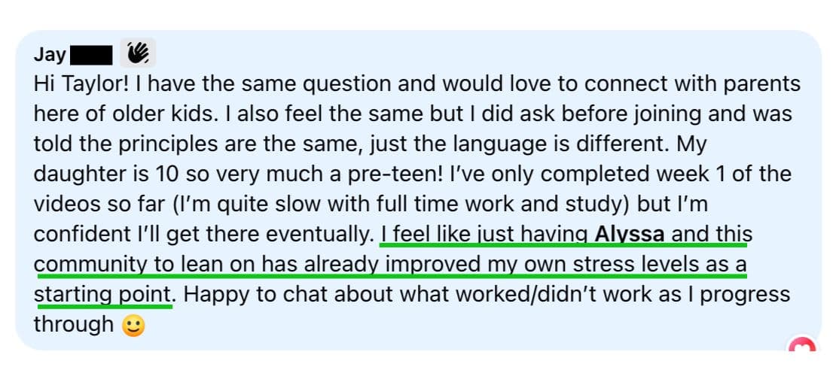836x376 pixels.
Task: Click the underlined phrase 'starting point'
Action: (x=104, y=295)
